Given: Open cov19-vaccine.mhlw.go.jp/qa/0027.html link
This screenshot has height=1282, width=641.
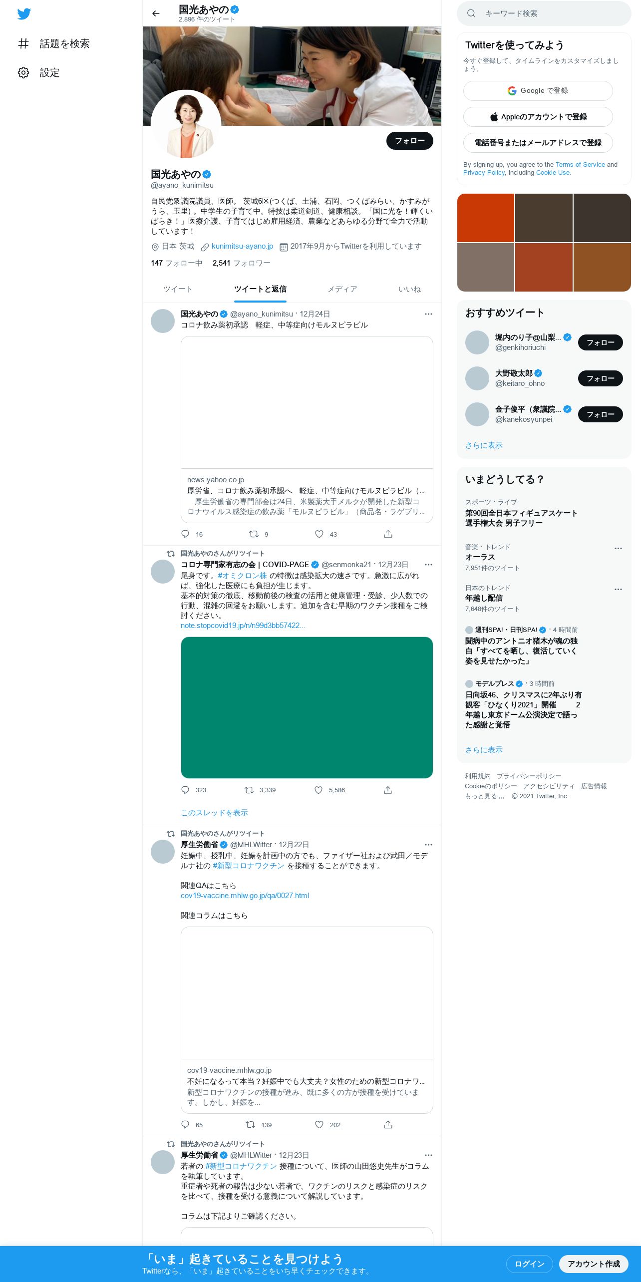Looking at the screenshot, I should (x=245, y=896).
